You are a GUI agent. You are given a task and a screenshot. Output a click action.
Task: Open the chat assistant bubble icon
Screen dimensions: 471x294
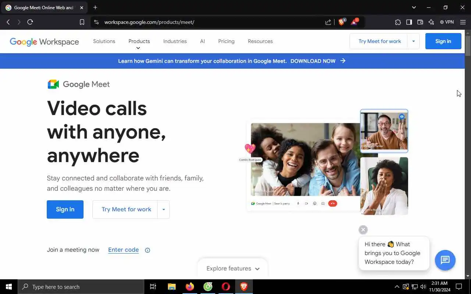[x=445, y=260]
